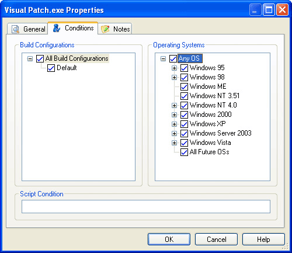The width and height of the screenshot is (292, 253).
Task: Toggle the All Build Configurations checkbox
Action: (40, 58)
